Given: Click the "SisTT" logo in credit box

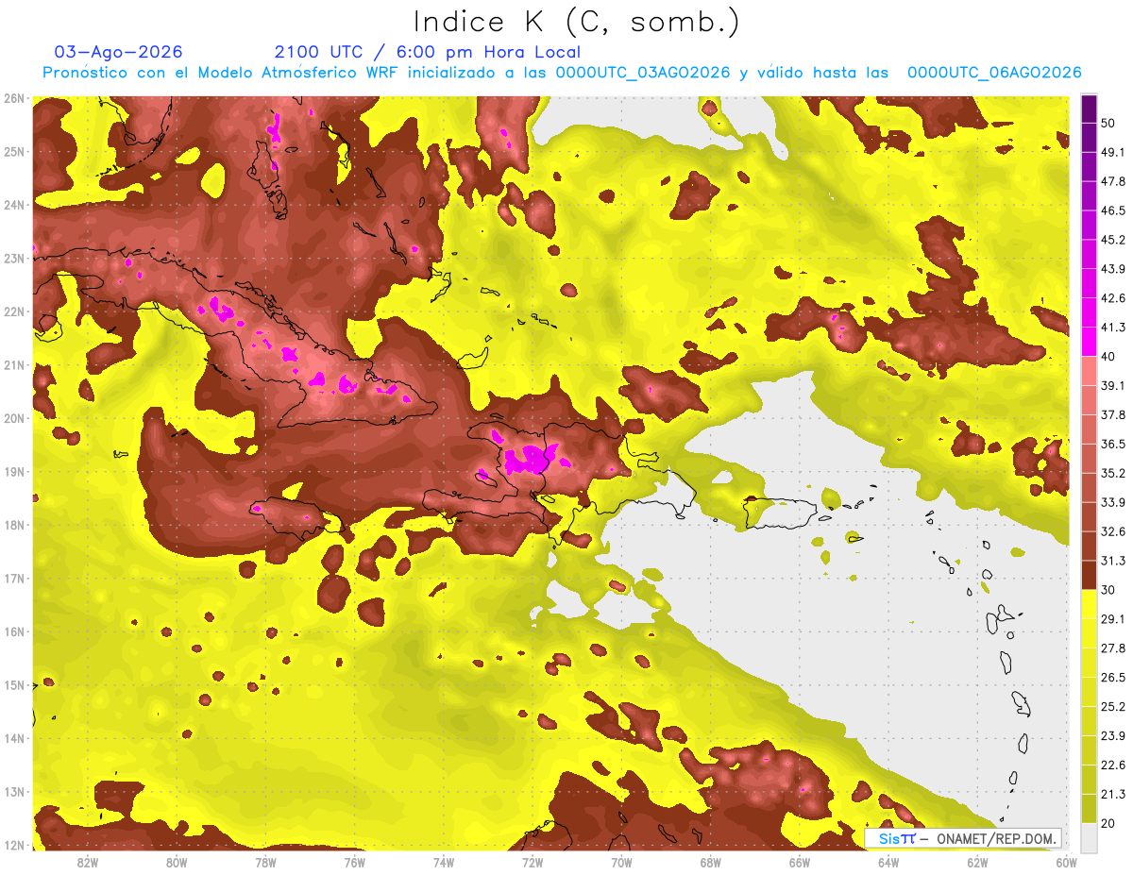Looking at the screenshot, I should [x=897, y=838].
